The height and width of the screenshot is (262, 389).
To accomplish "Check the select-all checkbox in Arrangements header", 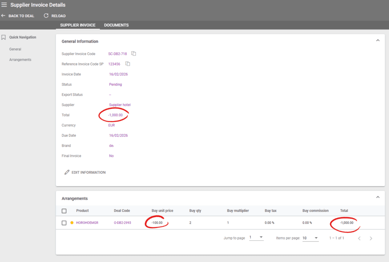I will click(x=64, y=211).
